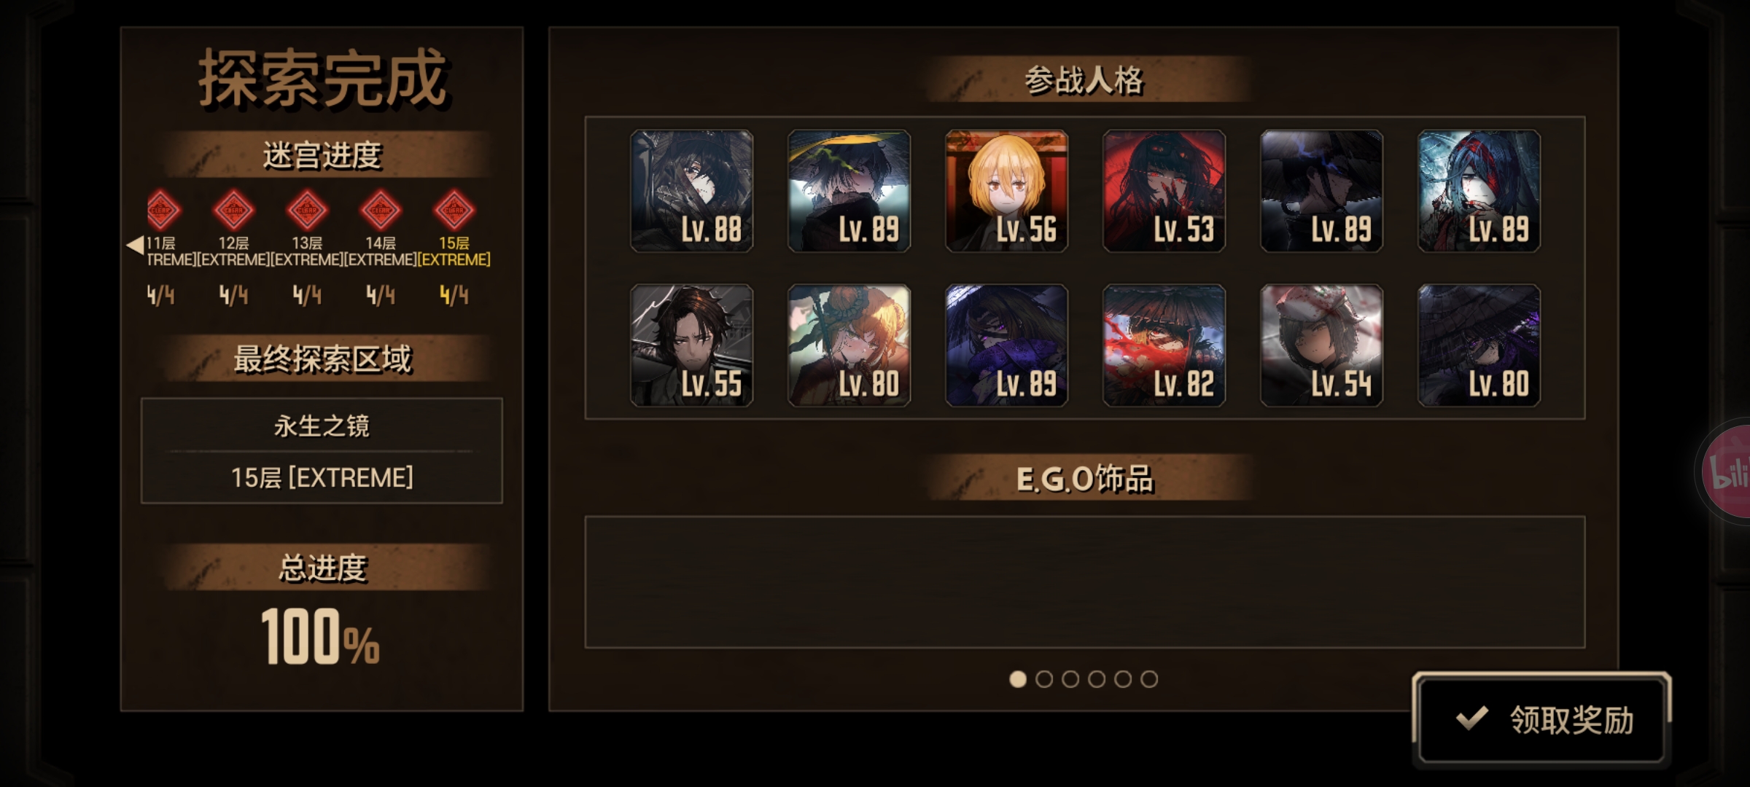The image size is (1750, 787).
Task: Click the 15层 clear diamond icon
Action: point(454,210)
